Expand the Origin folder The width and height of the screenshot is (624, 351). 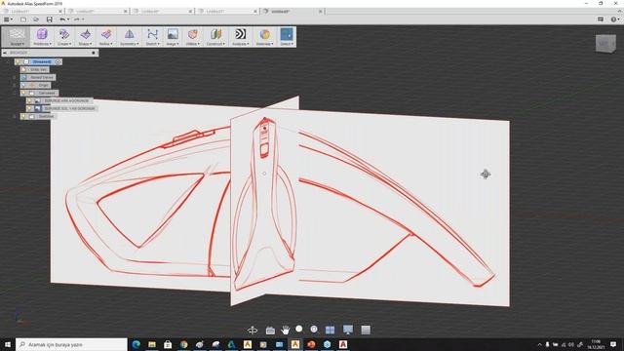click(x=15, y=85)
